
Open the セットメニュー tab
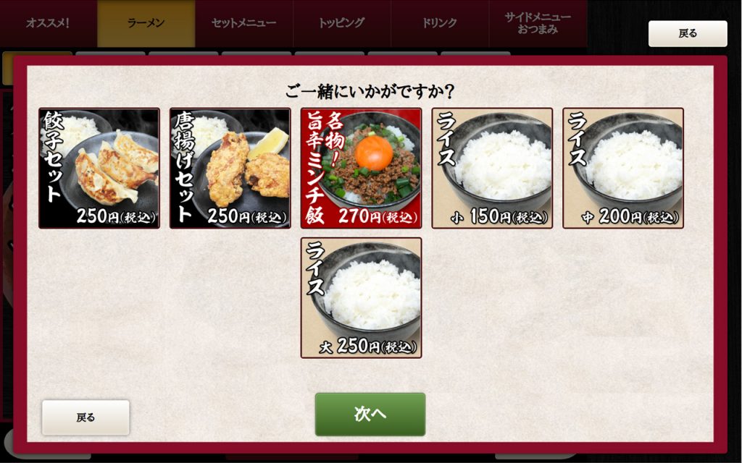(x=244, y=23)
